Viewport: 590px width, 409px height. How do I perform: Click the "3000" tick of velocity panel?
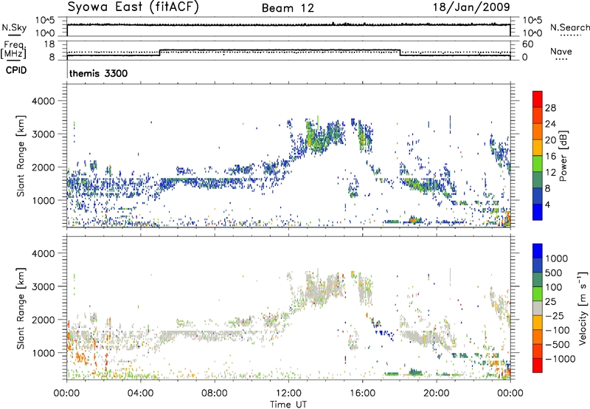[43, 286]
